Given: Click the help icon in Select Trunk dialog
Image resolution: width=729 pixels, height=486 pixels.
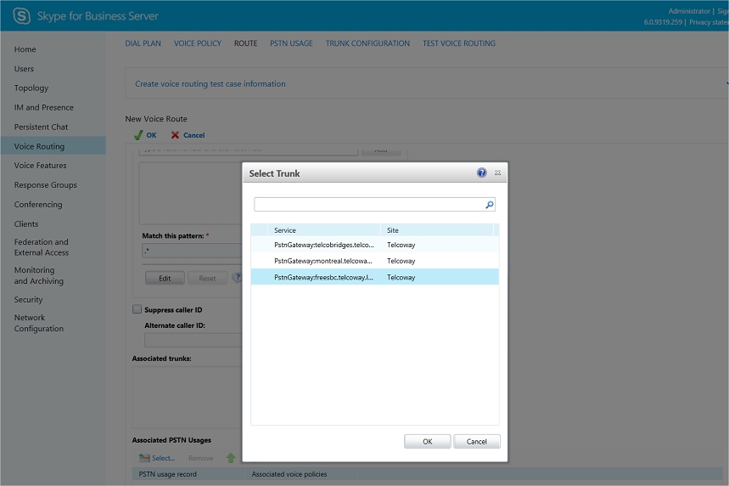Looking at the screenshot, I should (482, 172).
